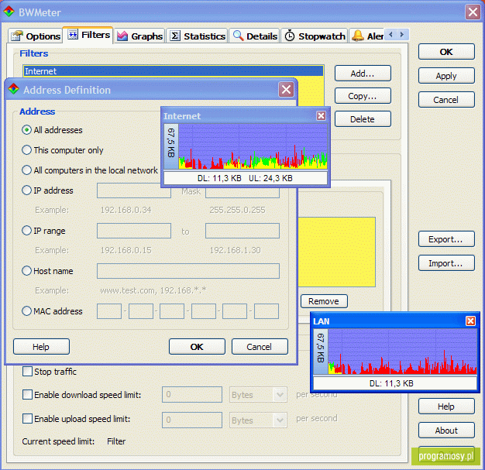The width and height of the screenshot is (485, 470).
Task: Click Cancel in Address Definition dialog
Action: [x=260, y=347]
